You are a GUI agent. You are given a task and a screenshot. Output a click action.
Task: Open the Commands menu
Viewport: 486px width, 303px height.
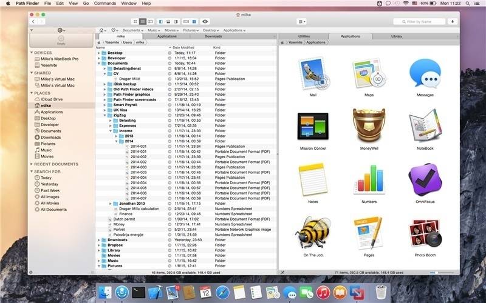[x=104, y=4]
